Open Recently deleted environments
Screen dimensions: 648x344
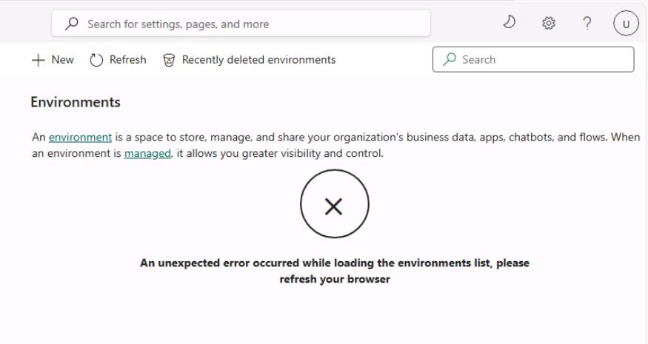(x=249, y=60)
